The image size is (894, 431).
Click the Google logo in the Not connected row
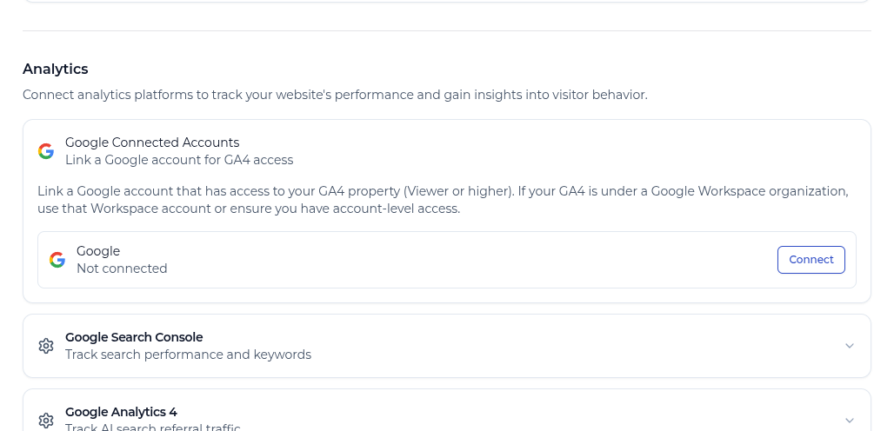[57, 260]
